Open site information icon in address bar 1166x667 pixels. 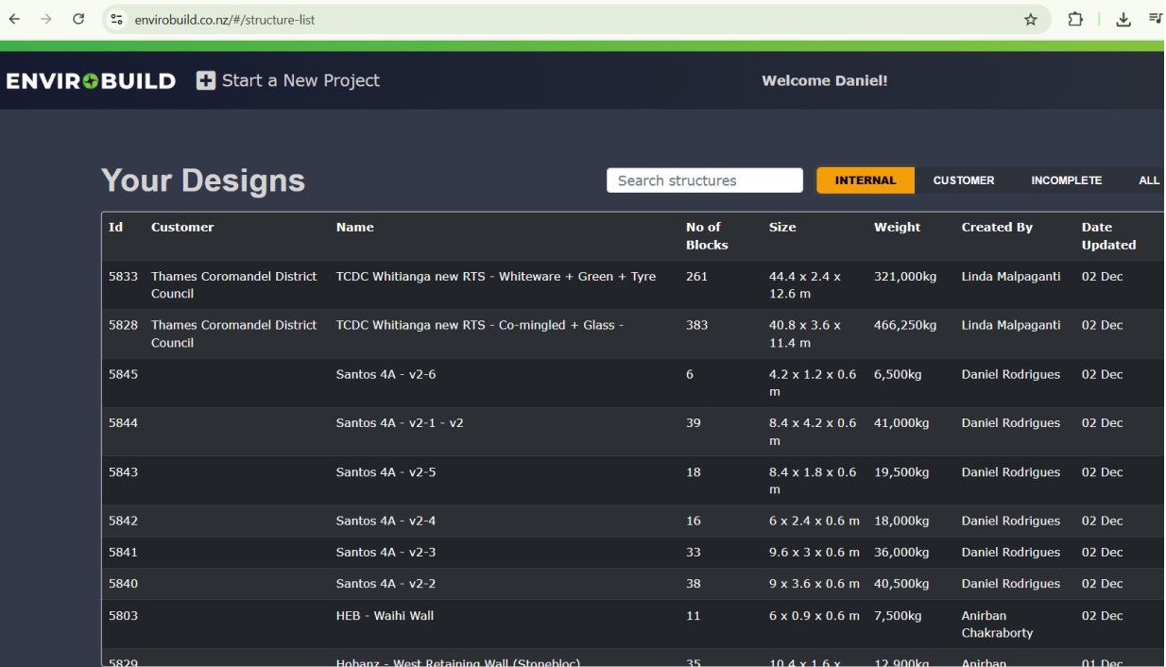pyautogui.click(x=117, y=19)
